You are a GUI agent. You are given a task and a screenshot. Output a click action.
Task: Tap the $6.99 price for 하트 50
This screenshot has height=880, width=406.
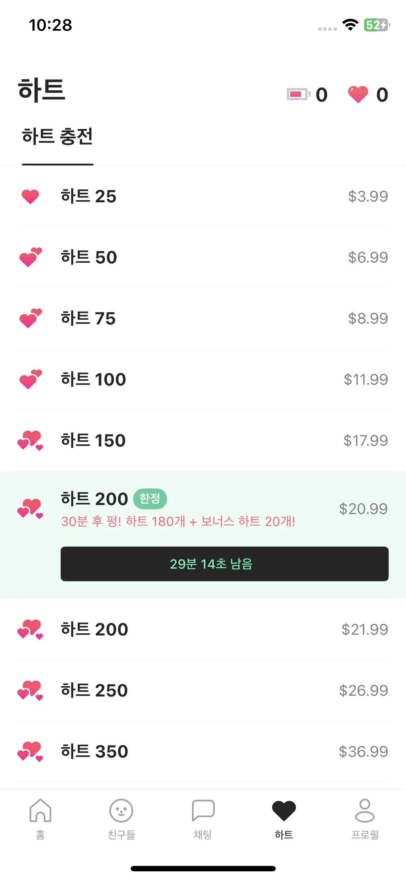(x=367, y=258)
